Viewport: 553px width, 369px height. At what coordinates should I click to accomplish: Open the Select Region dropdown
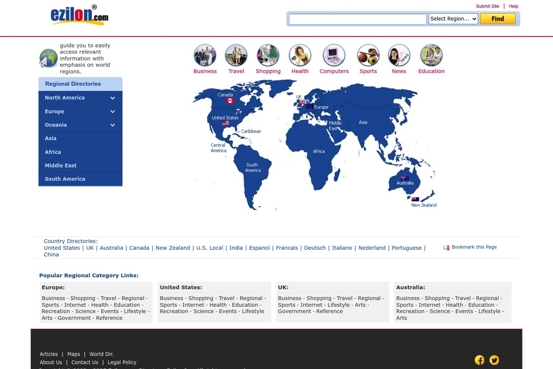tap(453, 19)
